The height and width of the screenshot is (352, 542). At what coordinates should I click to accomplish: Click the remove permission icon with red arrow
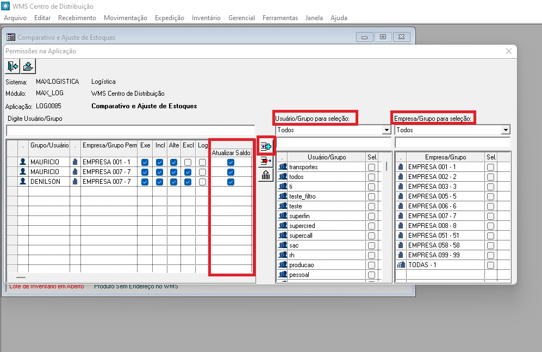tap(266, 161)
